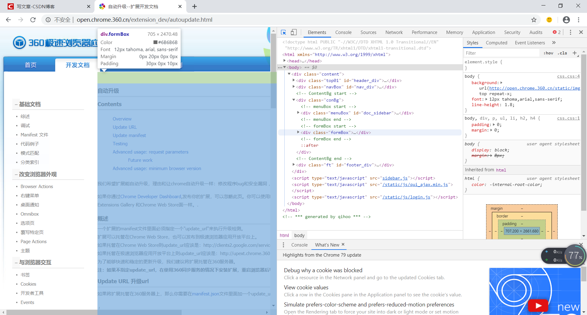The image size is (587, 315).
Task: Open the DevTools customize menu
Action: pos(570,32)
